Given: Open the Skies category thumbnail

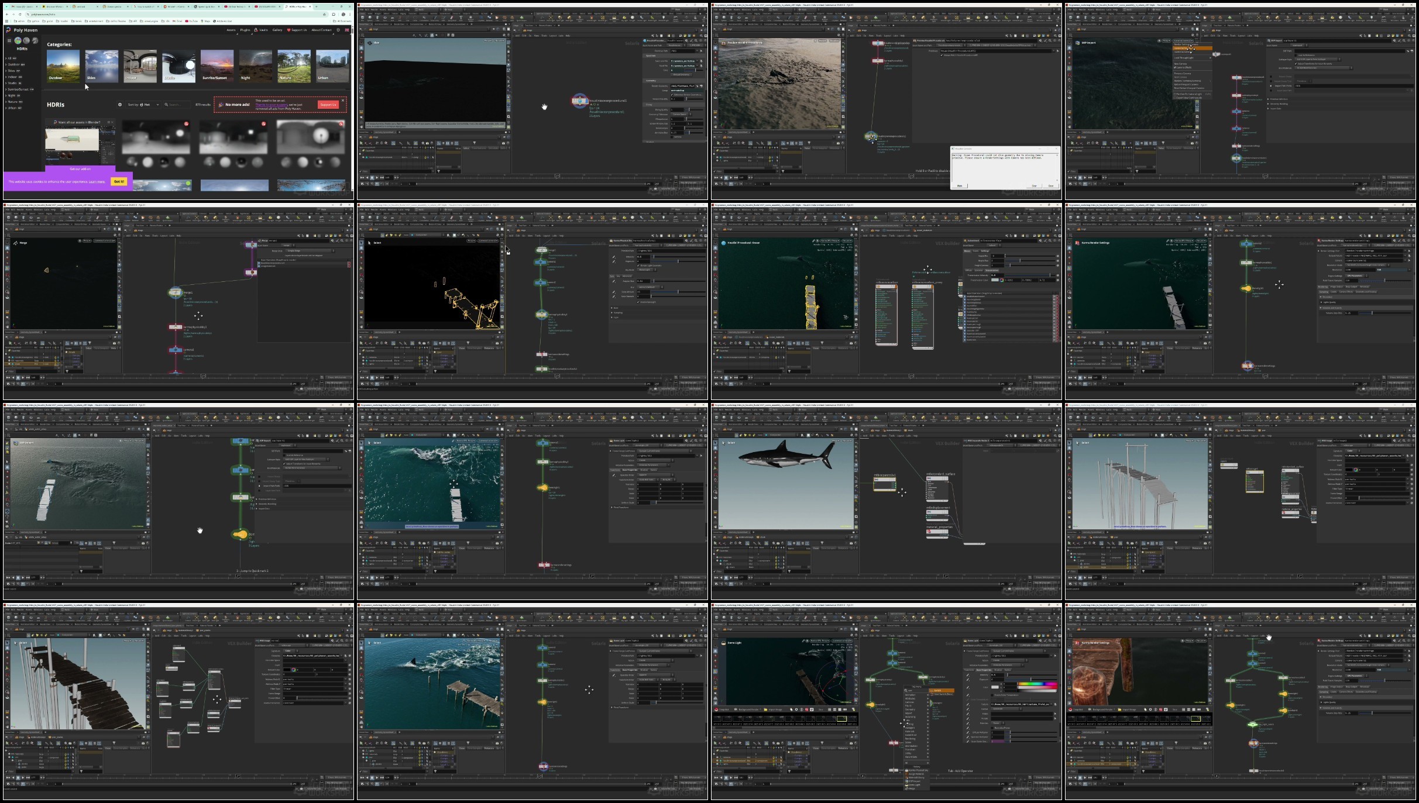Looking at the screenshot, I should (x=102, y=66).
